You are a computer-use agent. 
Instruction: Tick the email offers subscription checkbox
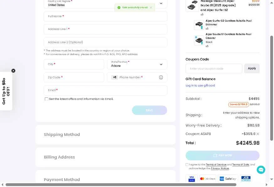click(46, 99)
